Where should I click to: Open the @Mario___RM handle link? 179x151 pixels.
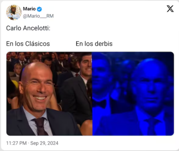[38, 16]
